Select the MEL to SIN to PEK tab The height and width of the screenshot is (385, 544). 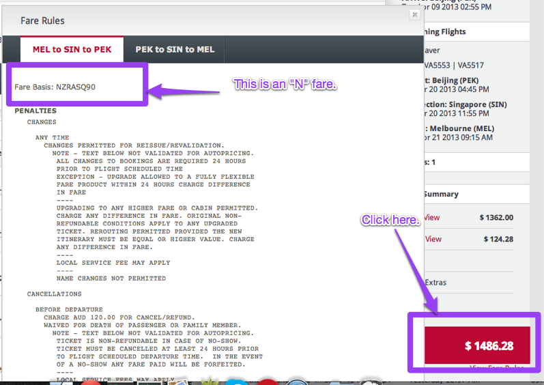(72, 49)
